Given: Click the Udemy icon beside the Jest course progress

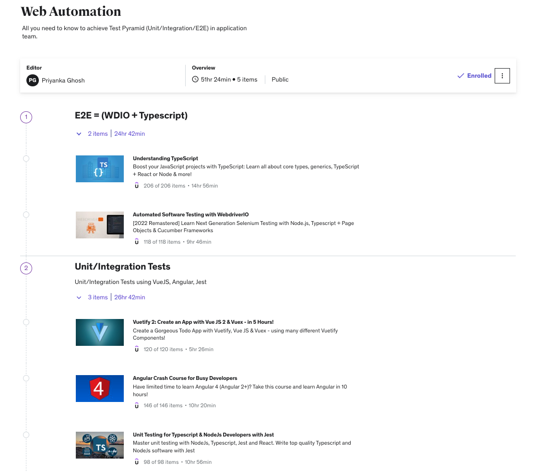Looking at the screenshot, I should pyautogui.click(x=137, y=461).
